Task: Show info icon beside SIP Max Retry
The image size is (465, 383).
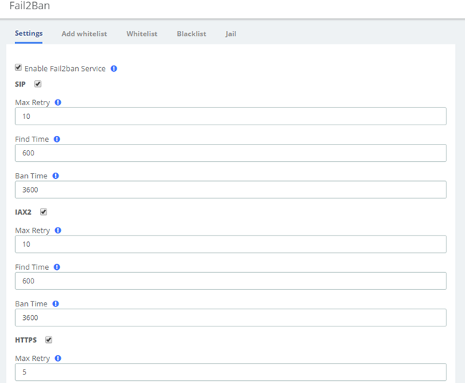Action: (58, 102)
